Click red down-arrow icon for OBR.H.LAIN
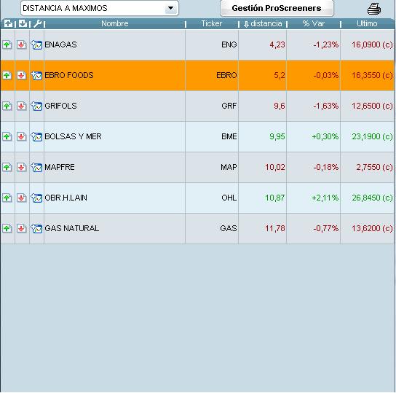 22,198
